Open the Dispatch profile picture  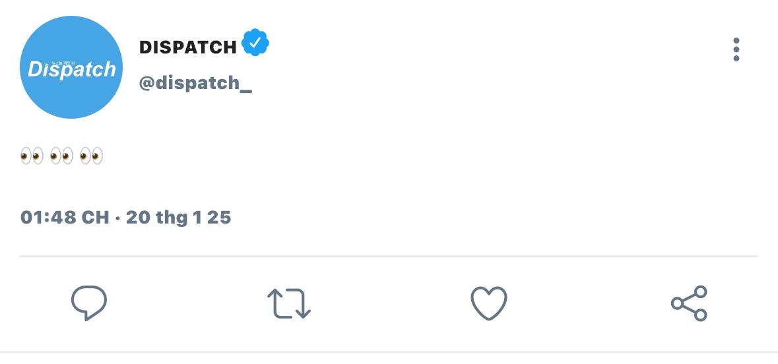(x=71, y=67)
